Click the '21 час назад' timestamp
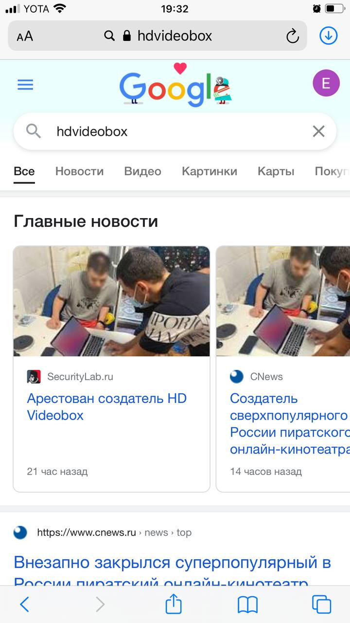The width and height of the screenshot is (350, 623). click(x=57, y=472)
